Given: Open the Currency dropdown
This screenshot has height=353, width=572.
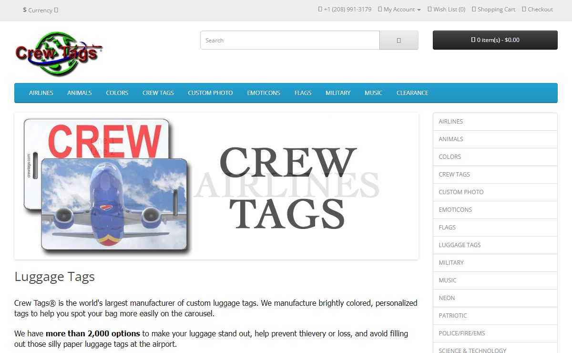Looking at the screenshot, I should [40, 10].
